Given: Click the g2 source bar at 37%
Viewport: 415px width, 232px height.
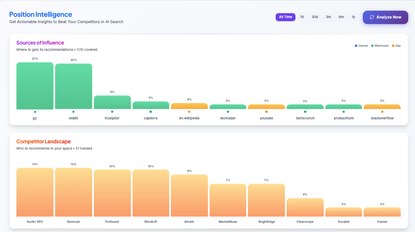Looking at the screenshot, I should click(x=35, y=86).
